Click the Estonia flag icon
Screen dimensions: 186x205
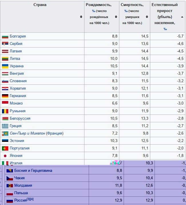(5, 141)
